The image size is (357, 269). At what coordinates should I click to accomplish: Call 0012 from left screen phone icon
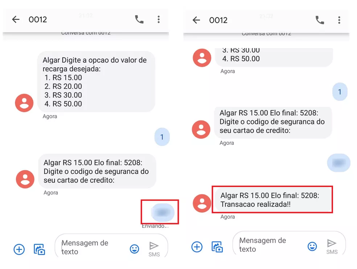point(139,19)
